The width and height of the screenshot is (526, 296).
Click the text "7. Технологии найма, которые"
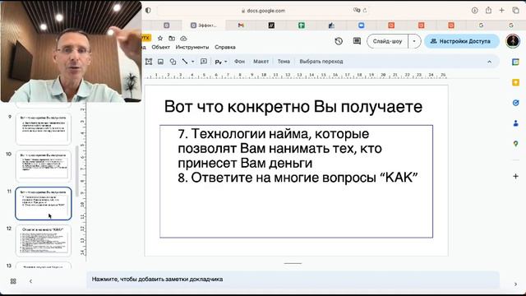(274, 133)
